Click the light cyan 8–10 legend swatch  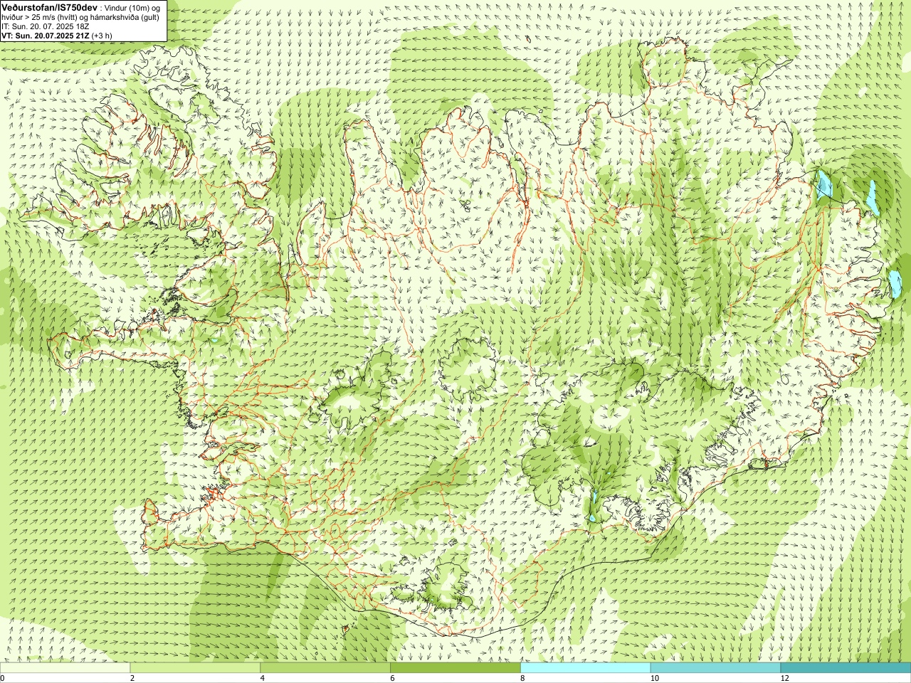585,668
